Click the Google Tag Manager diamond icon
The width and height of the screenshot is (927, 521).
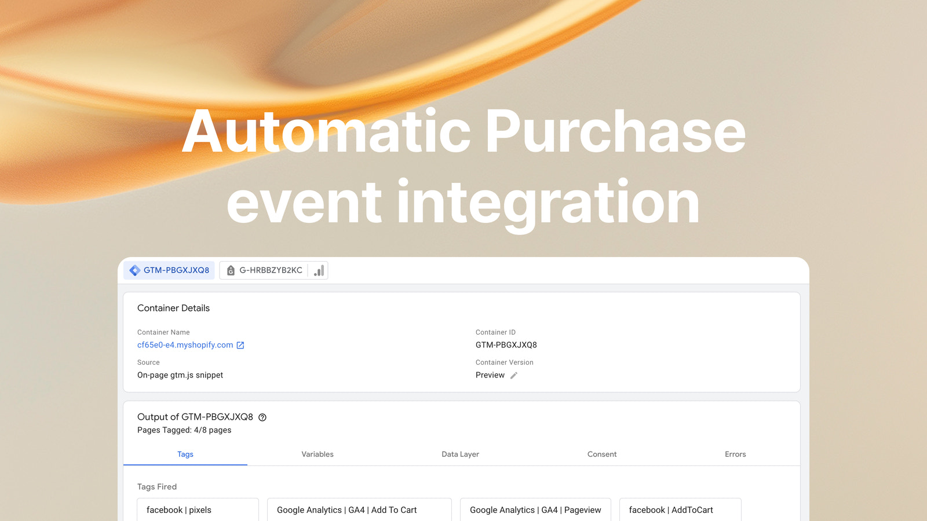tap(135, 270)
